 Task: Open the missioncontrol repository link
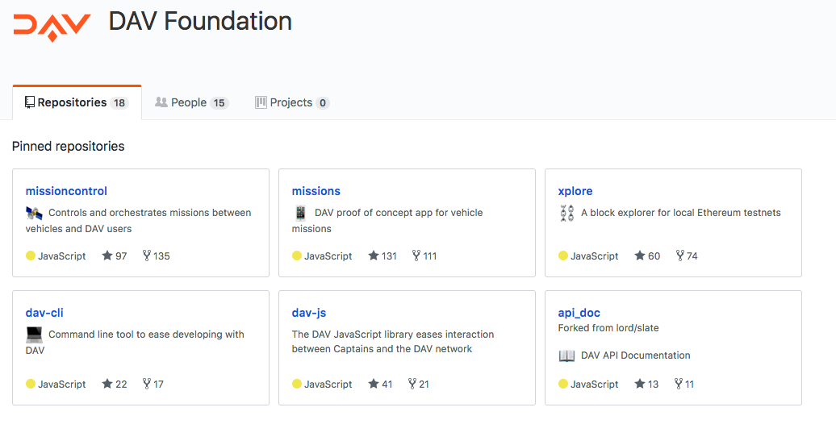pyautogui.click(x=66, y=191)
